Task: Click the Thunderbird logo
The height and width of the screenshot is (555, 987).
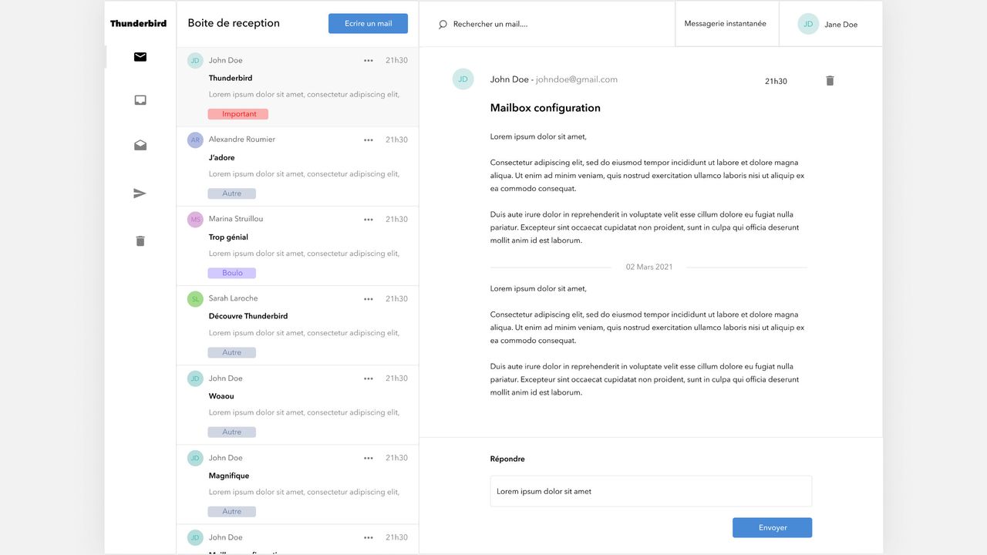Action: [139, 23]
